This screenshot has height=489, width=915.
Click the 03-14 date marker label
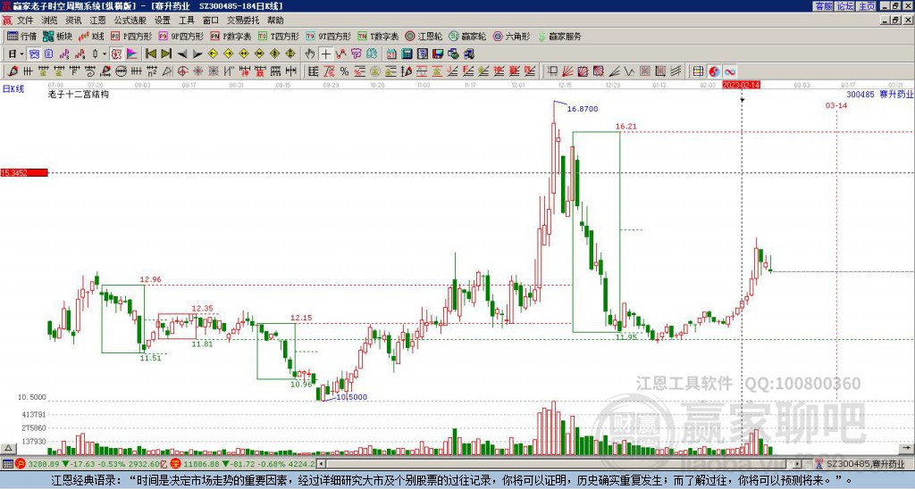(836, 105)
